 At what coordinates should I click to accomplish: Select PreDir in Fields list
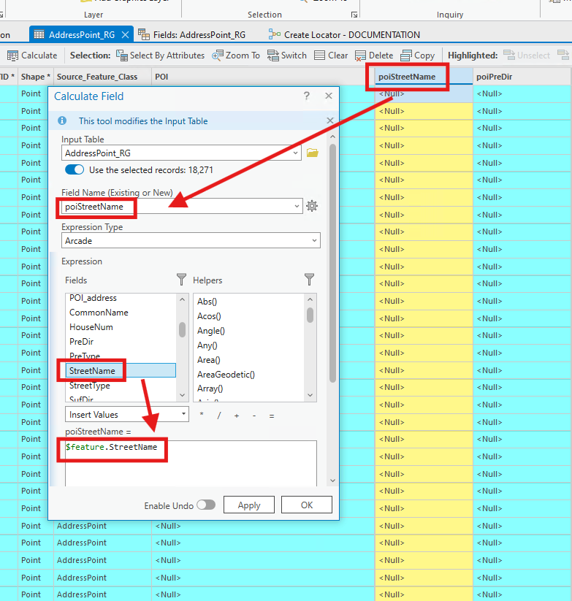(121, 342)
